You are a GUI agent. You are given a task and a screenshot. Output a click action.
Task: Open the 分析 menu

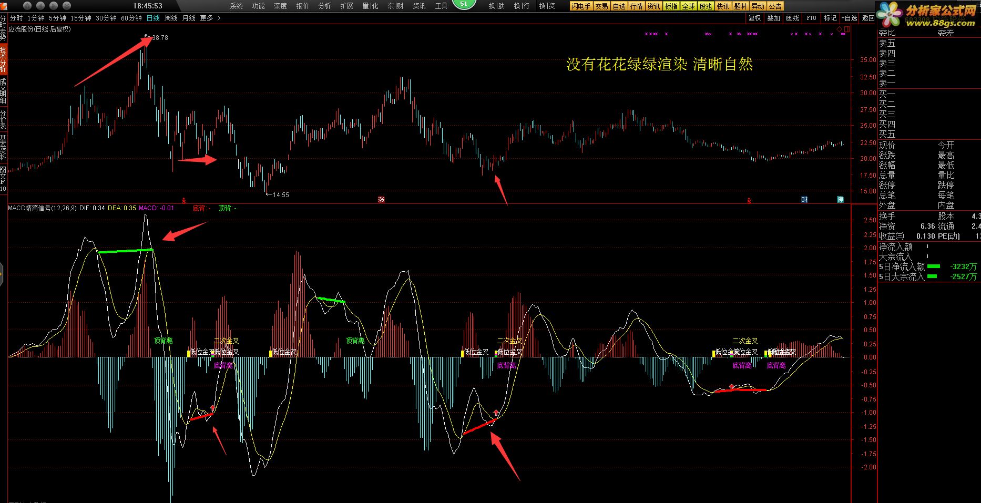(325, 6)
